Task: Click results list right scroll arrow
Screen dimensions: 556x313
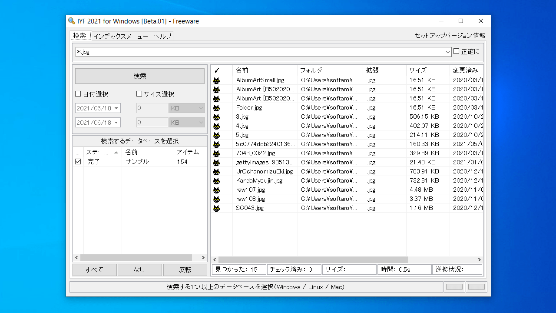Action: tap(480, 260)
